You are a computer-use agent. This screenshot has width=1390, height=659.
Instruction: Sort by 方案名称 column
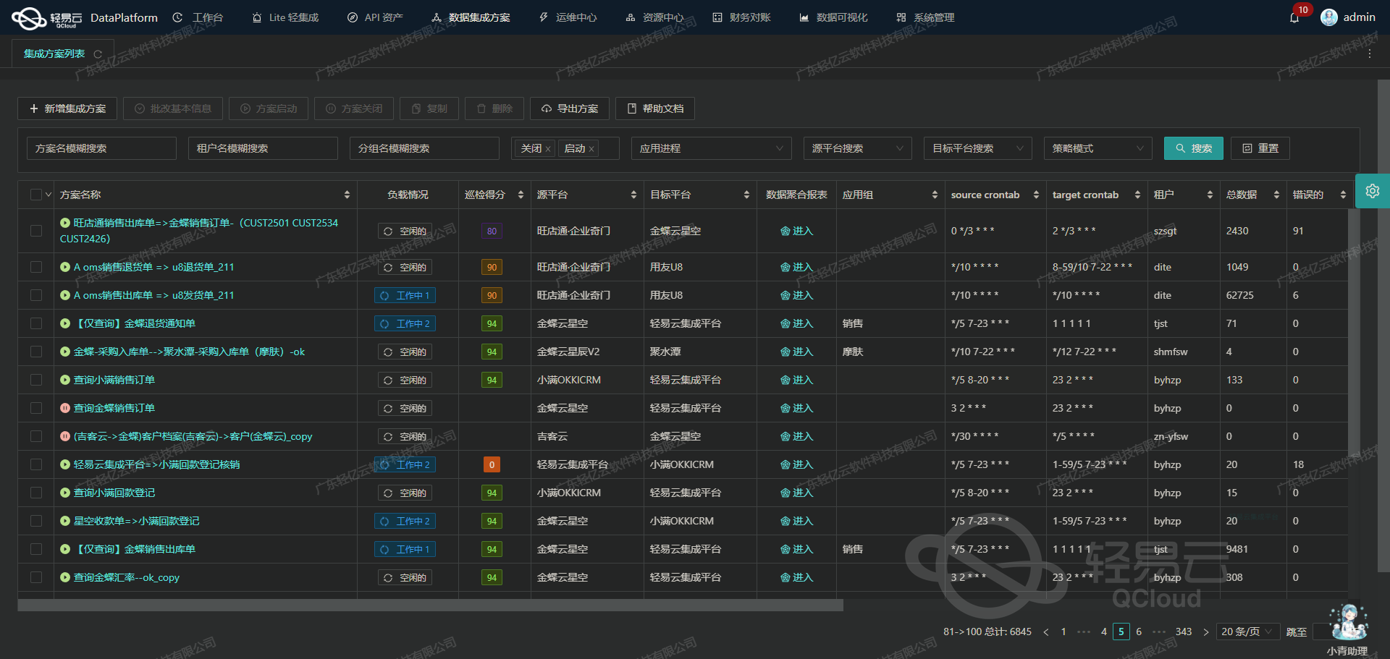[347, 195]
